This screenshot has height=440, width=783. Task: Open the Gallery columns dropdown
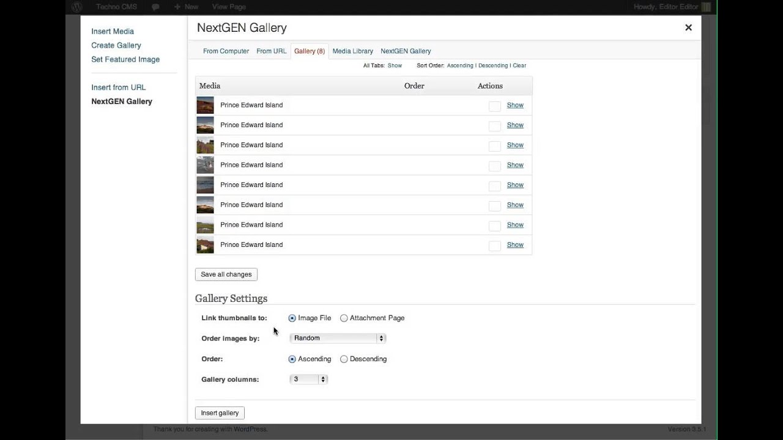(308, 380)
